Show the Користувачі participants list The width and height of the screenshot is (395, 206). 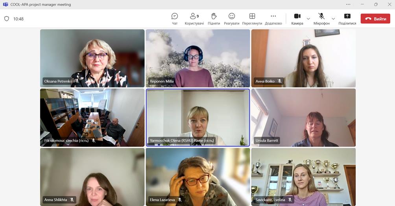pyautogui.click(x=194, y=18)
